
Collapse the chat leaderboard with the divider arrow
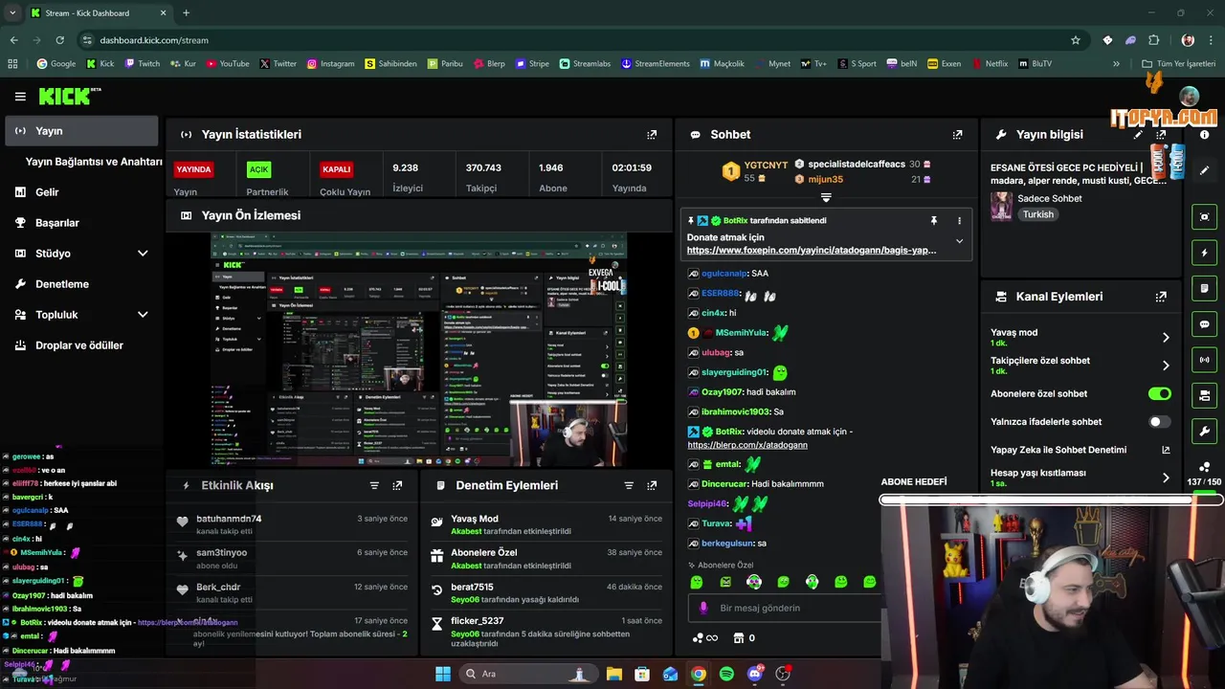tap(826, 198)
